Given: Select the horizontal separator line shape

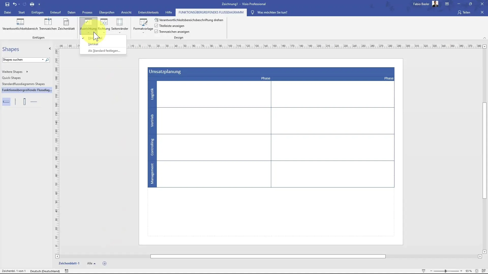Looking at the screenshot, I should pyautogui.click(x=34, y=102).
